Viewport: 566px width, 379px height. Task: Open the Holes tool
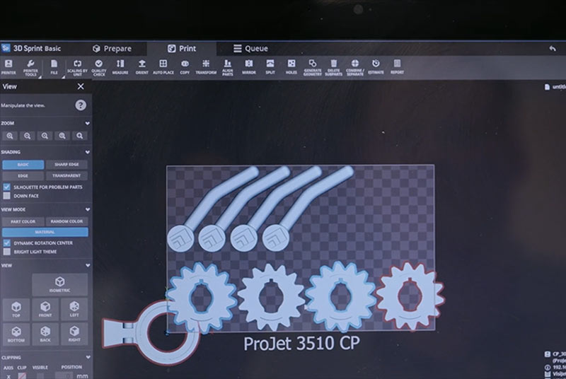[291, 67]
